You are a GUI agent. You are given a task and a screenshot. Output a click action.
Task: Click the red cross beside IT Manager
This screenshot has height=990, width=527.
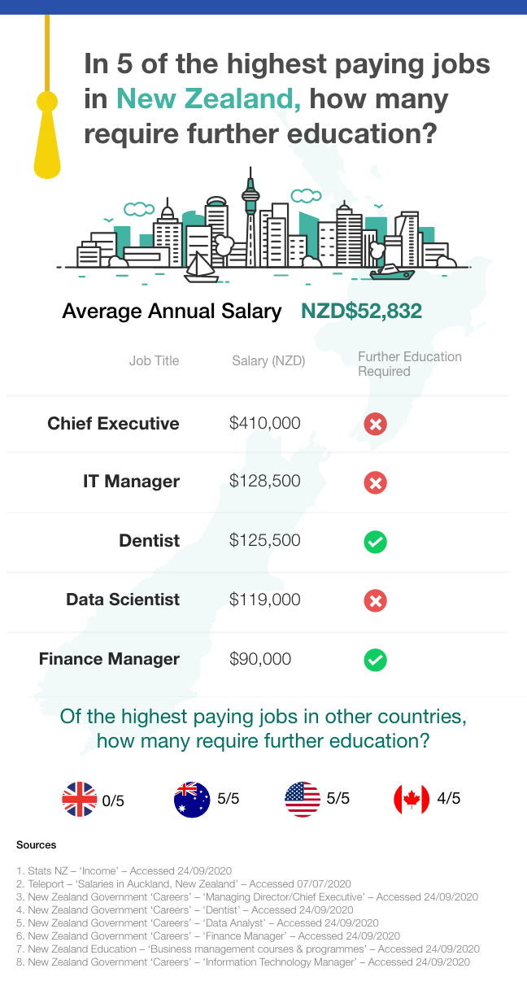(x=375, y=482)
